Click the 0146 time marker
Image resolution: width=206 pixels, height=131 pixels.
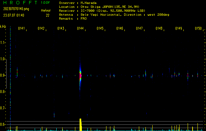pyautogui.click(x=120, y=29)
